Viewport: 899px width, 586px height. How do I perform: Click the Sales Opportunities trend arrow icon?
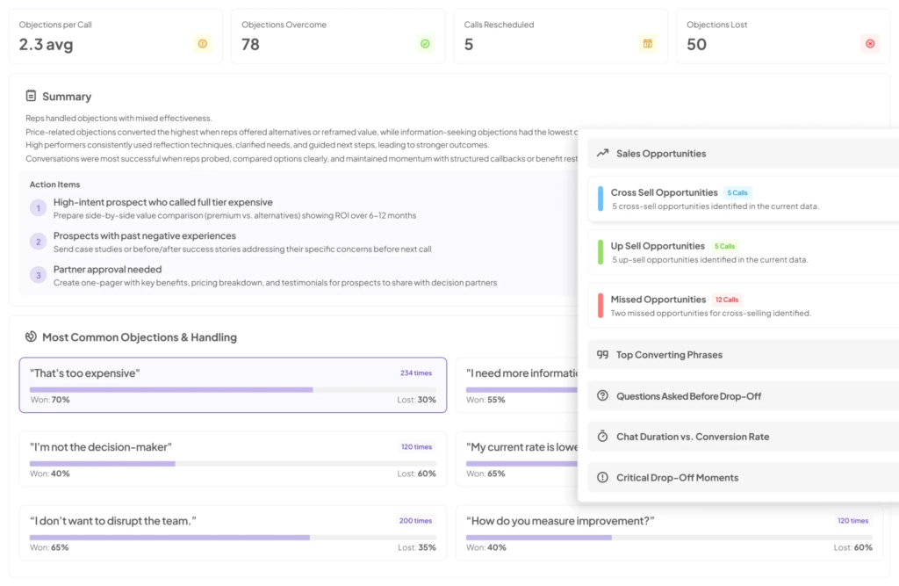click(x=602, y=153)
